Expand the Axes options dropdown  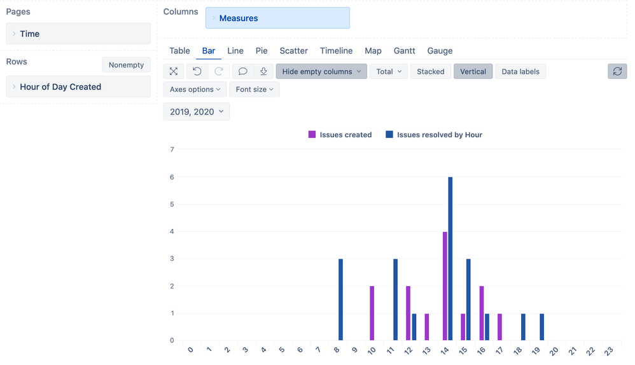[195, 90]
